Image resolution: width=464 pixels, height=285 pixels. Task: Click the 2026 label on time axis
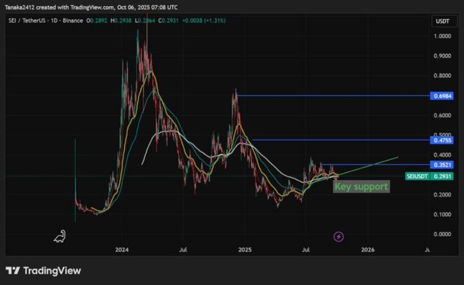(x=367, y=249)
